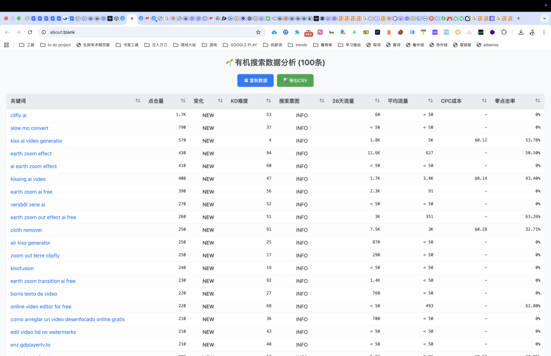This screenshot has width=551, height=356.
Task: Open the enz.gdplayertv.to keyword link
Action: [x=30, y=345]
